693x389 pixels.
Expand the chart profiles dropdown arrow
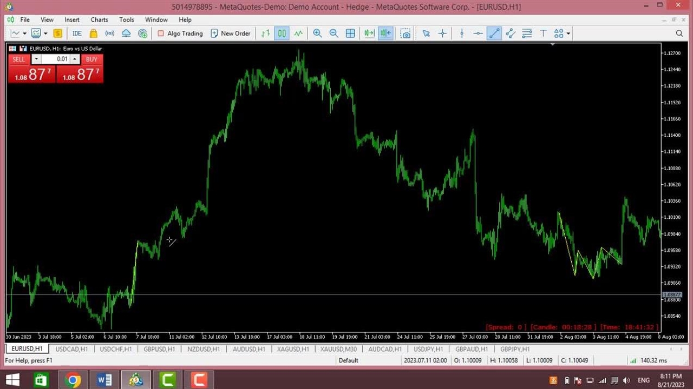(x=45, y=33)
